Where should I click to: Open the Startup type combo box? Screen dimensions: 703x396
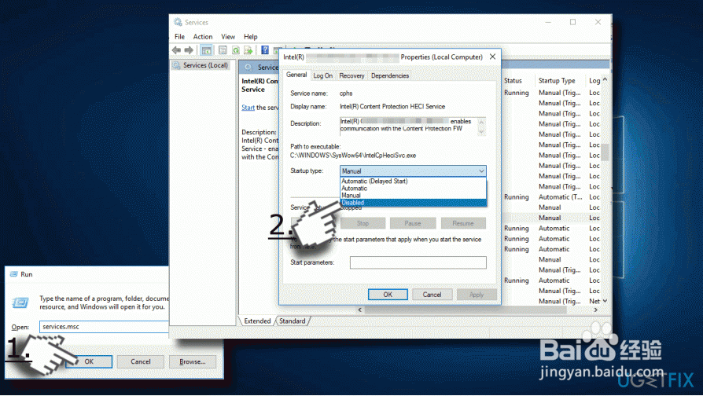413,171
